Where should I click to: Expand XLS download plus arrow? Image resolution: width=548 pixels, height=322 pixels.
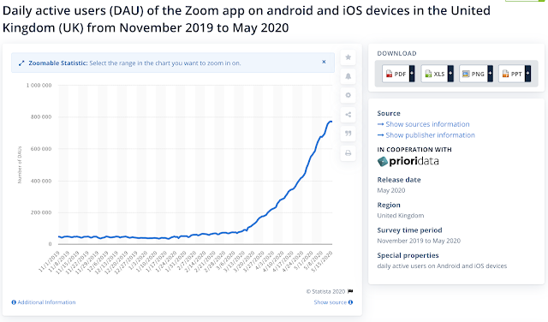(x=450, y=74)
